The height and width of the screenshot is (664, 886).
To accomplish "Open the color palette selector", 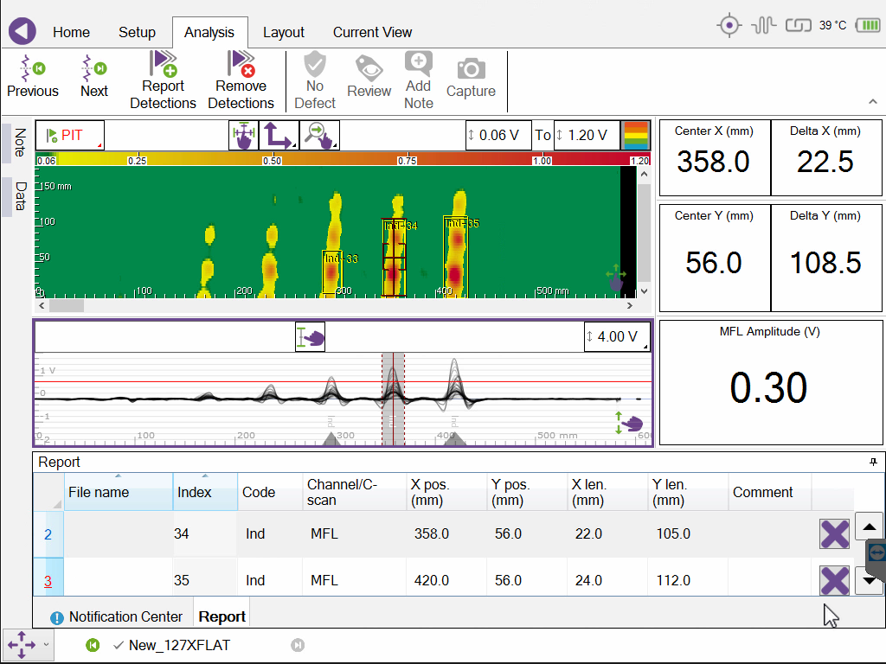I will tap(636, 135).
